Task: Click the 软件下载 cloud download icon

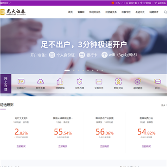Action: tap(40, 82)
